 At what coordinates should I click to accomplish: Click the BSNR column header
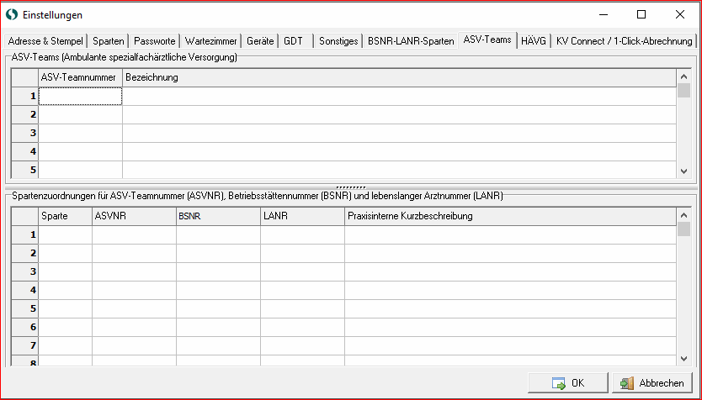(218, 216)
